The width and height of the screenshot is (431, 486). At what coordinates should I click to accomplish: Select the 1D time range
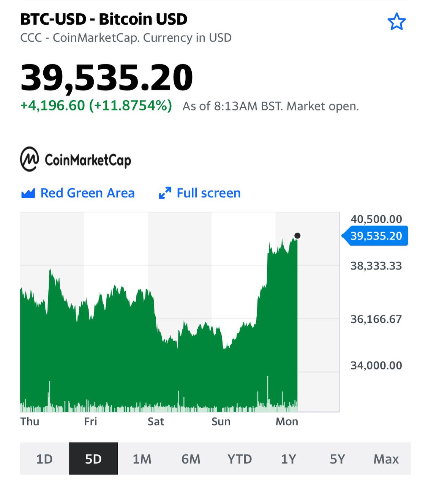[44, 459]
